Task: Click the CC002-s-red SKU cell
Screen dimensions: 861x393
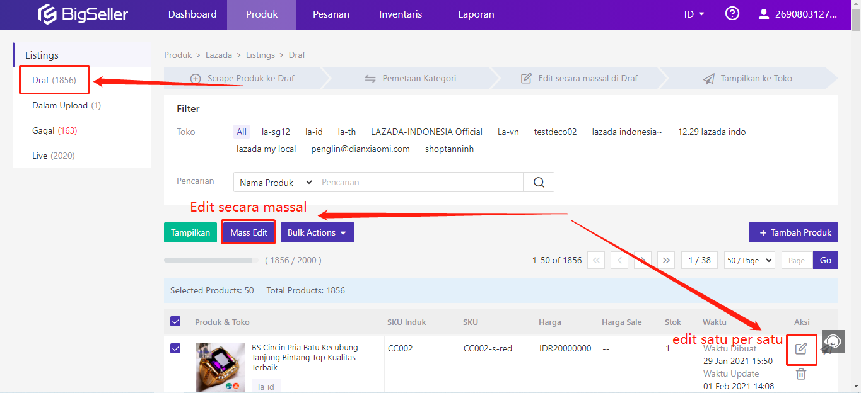Action: (x=488, y=348)
